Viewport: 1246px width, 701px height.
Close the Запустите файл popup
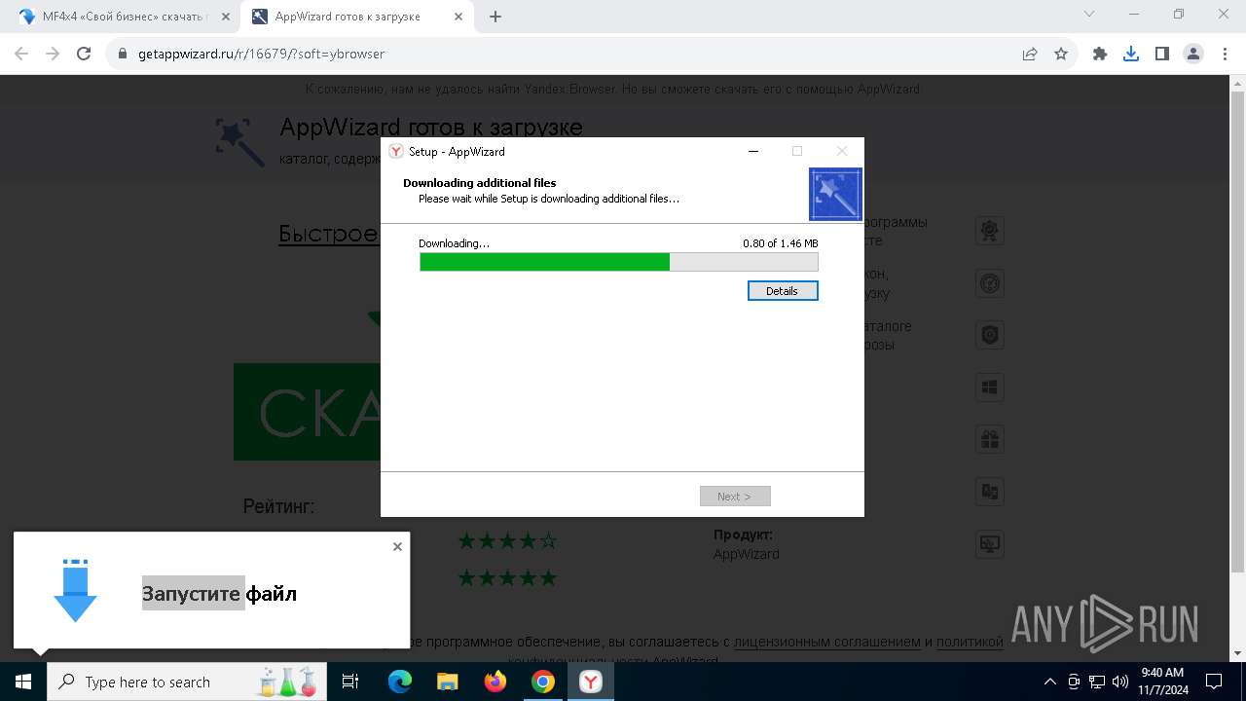coord(397,546)
